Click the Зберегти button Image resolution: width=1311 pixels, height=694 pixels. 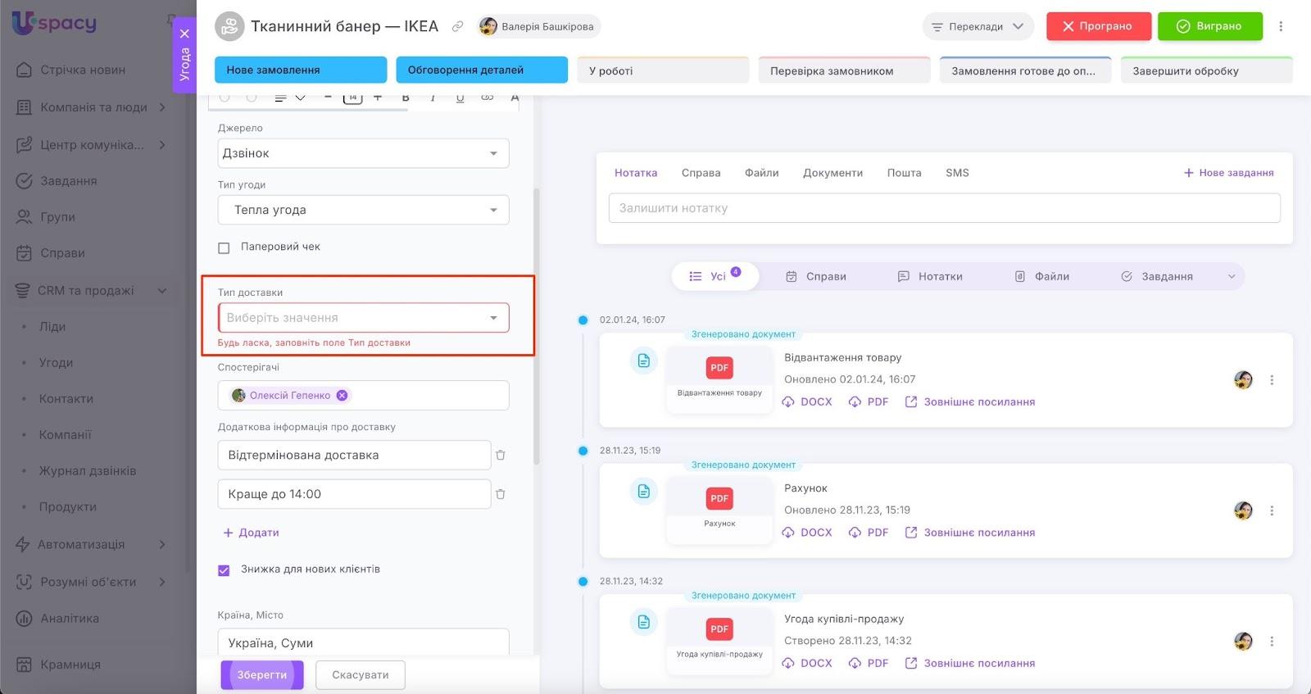click(x=262, y=675)
